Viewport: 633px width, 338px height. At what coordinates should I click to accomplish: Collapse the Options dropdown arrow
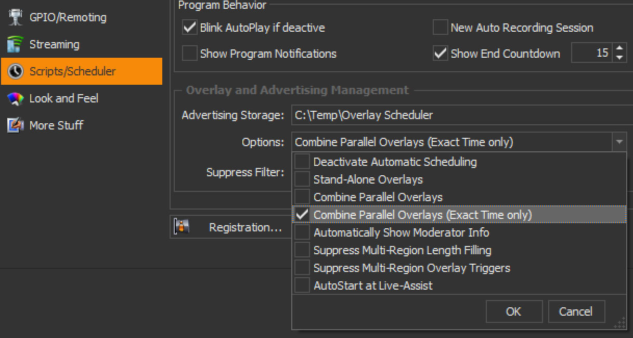tap(619, 142)
